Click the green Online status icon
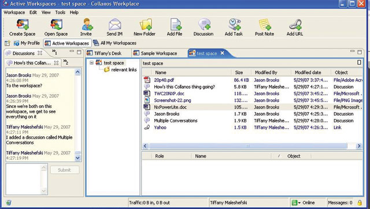Image resolution: width=370 pixels, height=209 pixels. [x=294, y=203]
